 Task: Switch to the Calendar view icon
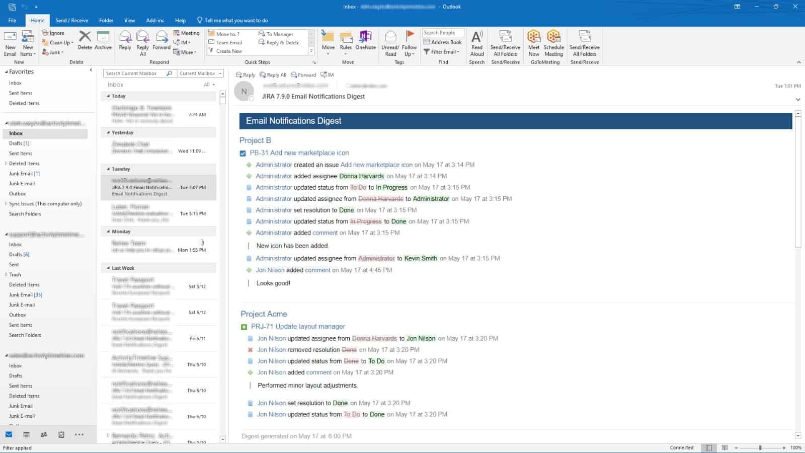(26, 434)
